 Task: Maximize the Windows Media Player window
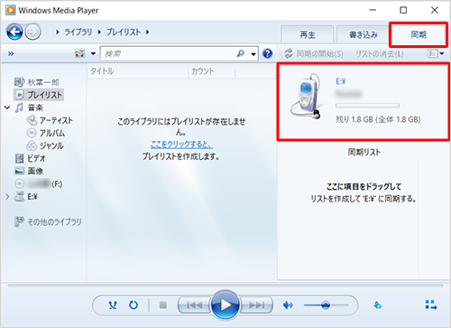(403, 10)
